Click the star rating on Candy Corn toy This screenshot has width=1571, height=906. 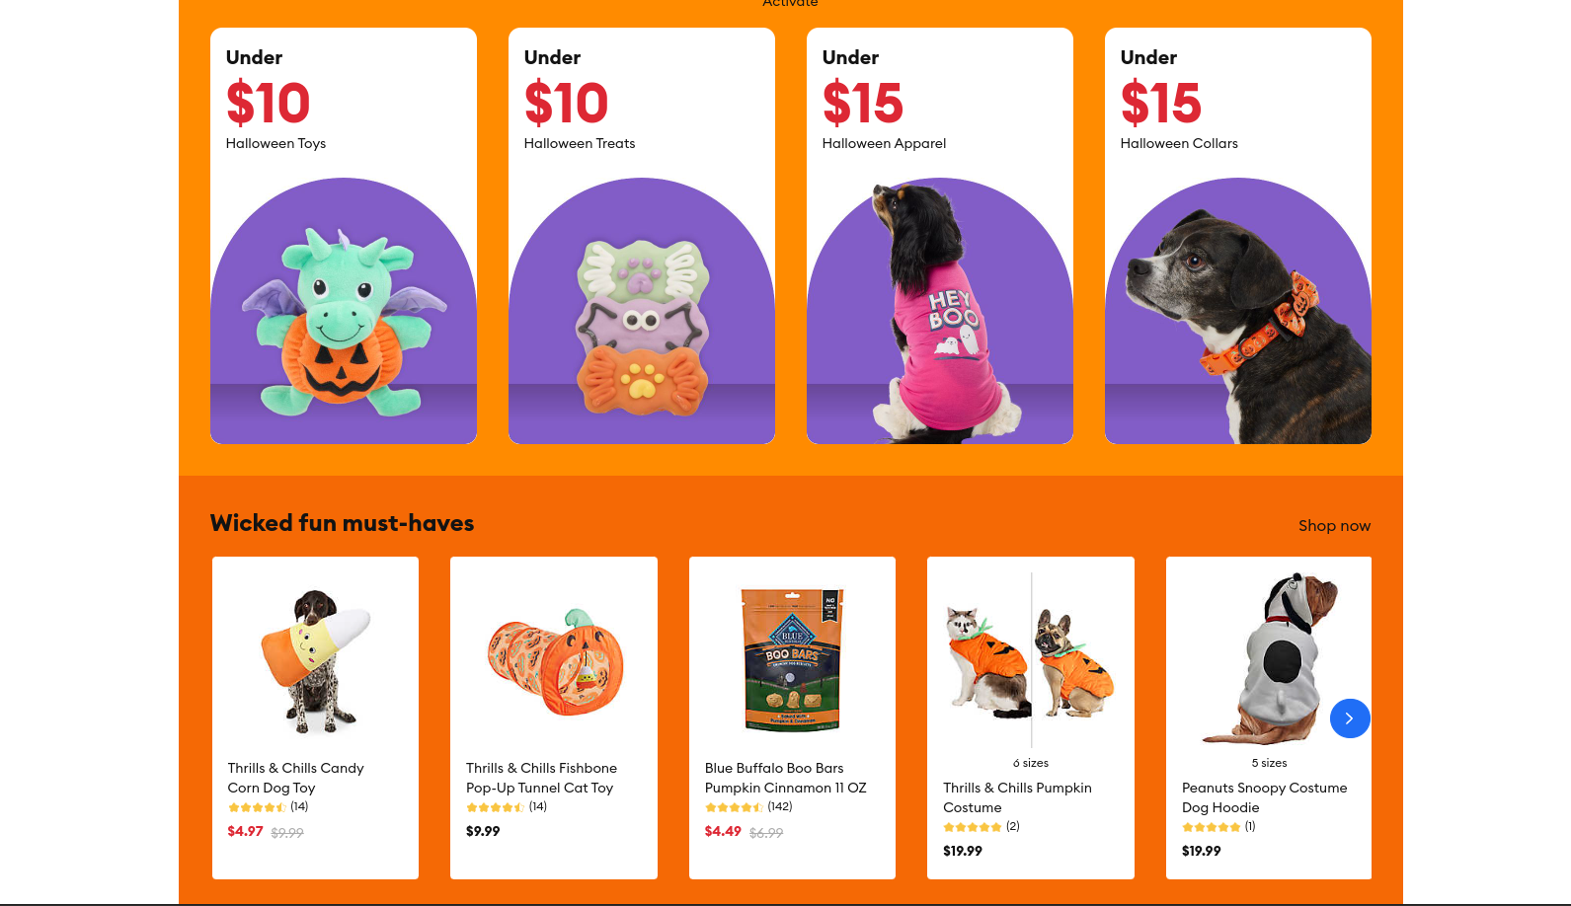pos(257,807)
